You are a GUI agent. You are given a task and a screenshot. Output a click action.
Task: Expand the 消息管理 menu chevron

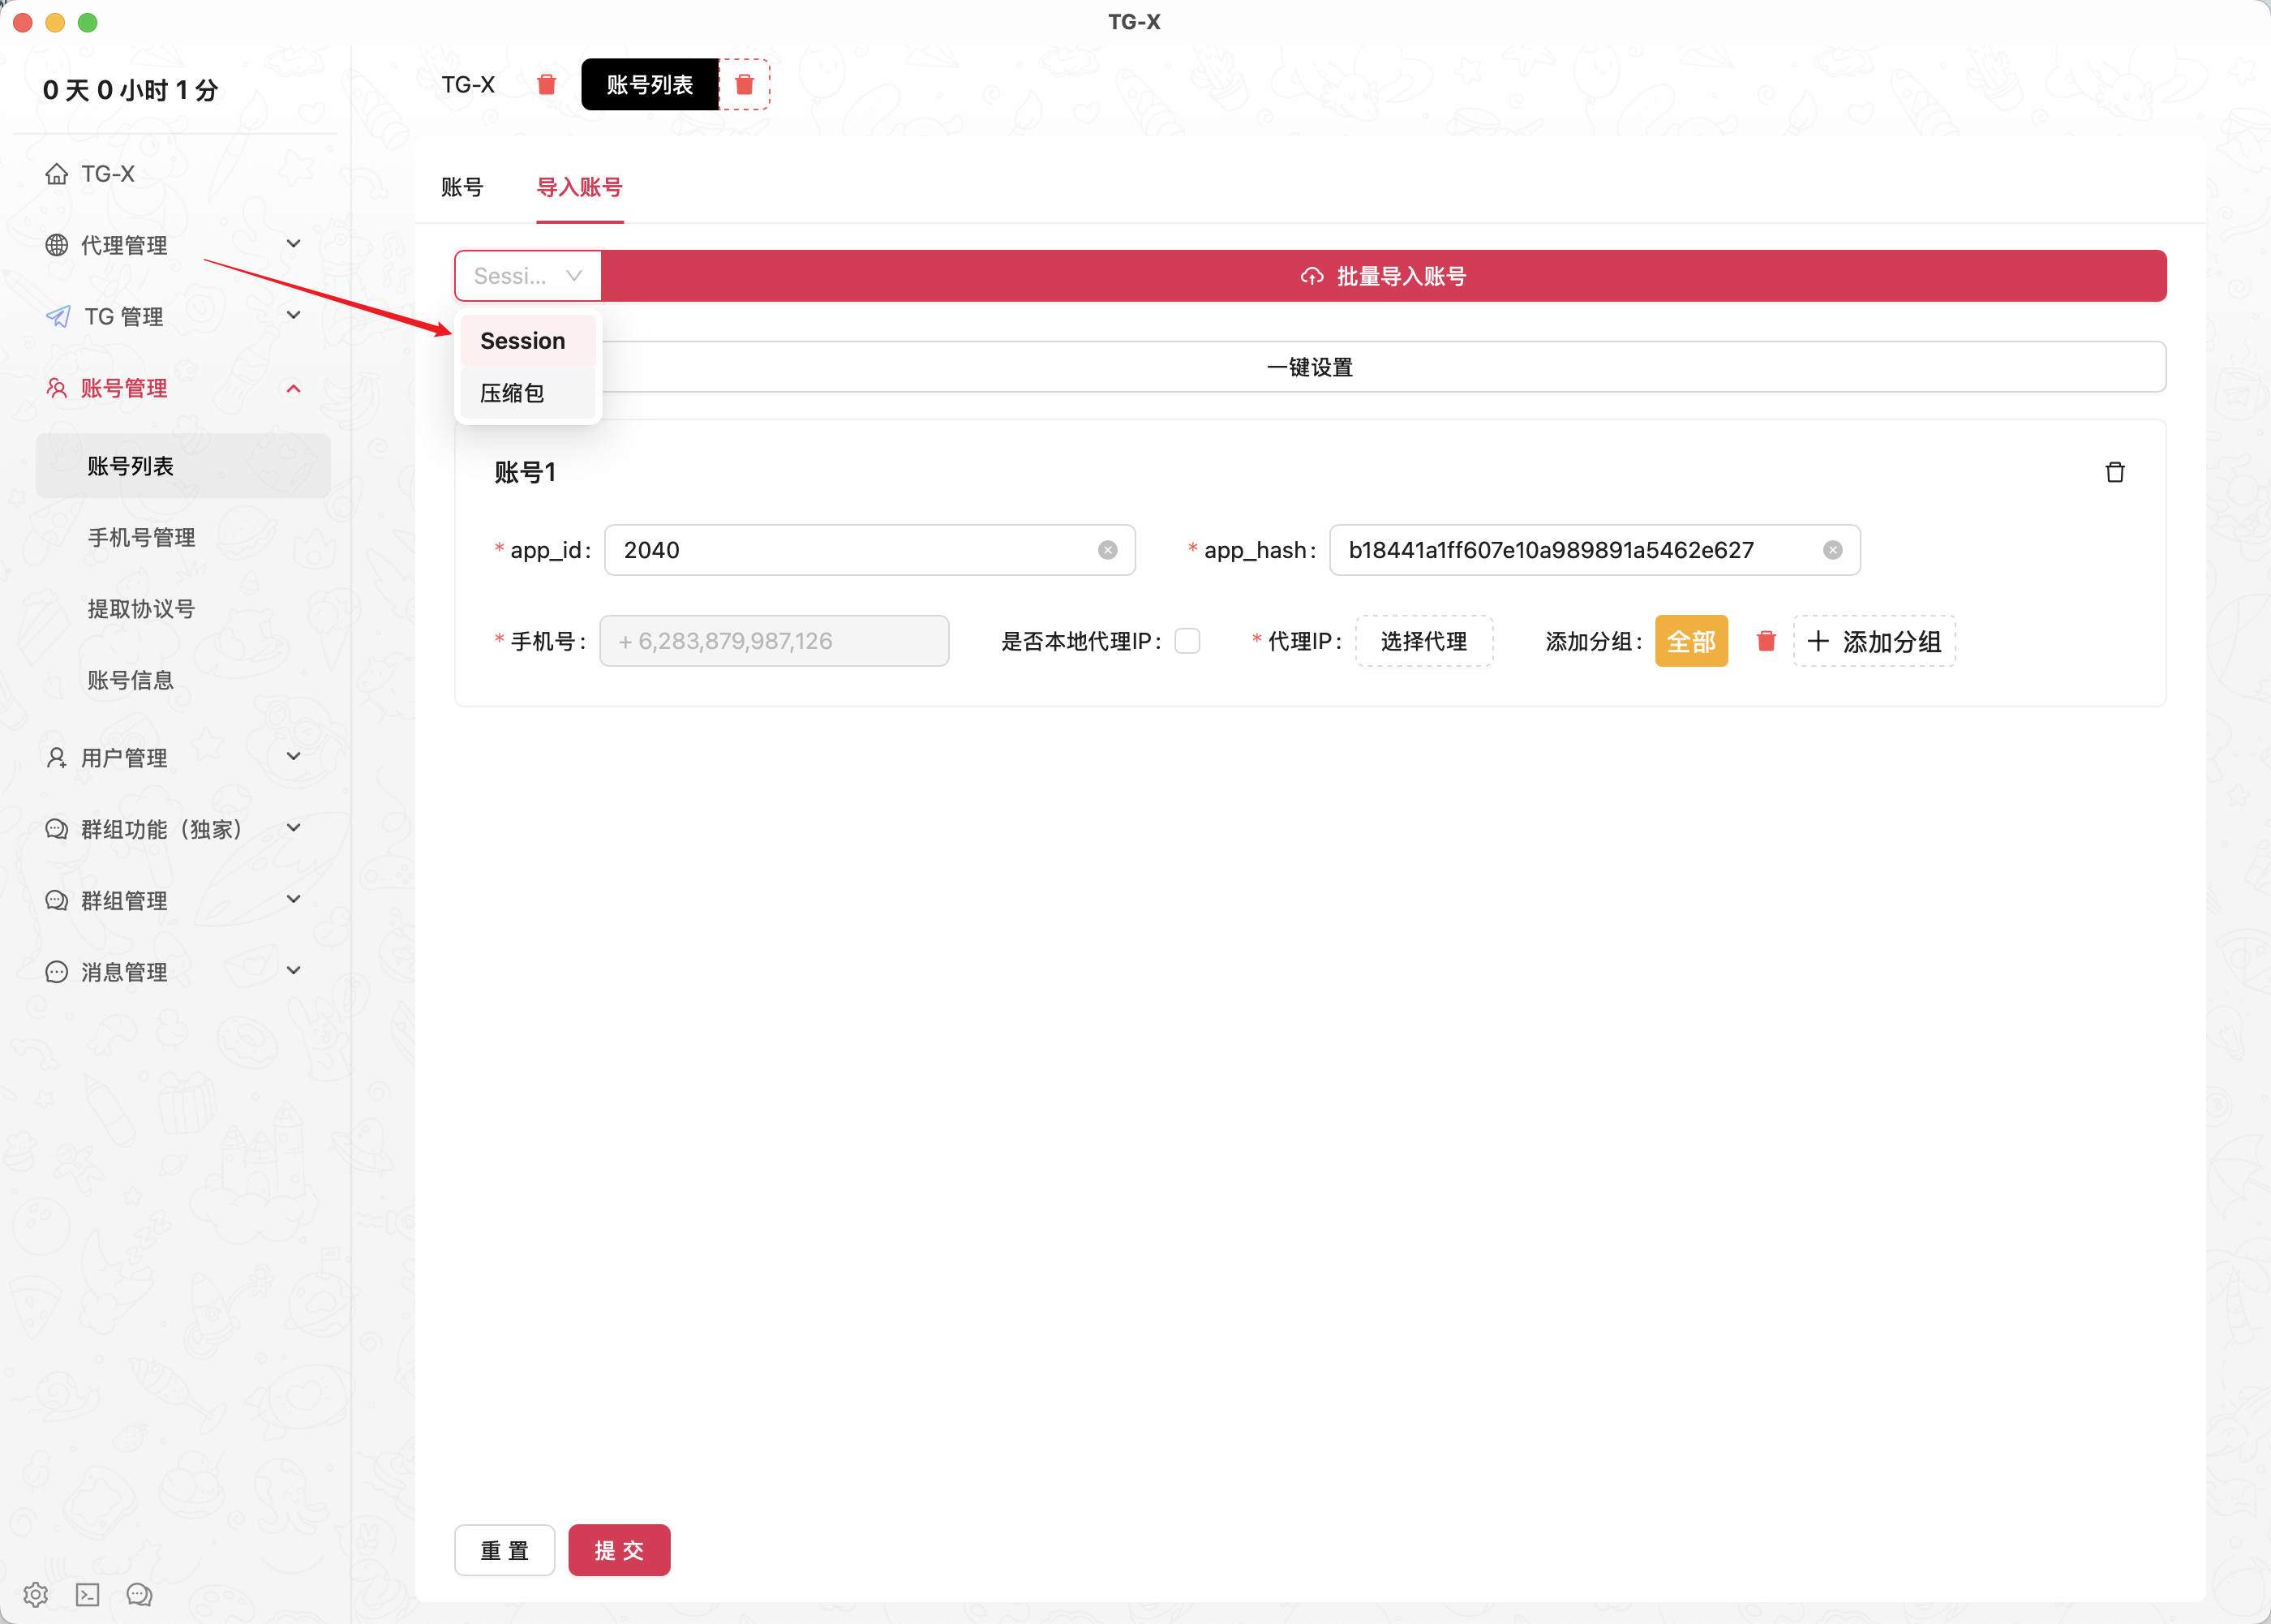click(x=294, y=970)
